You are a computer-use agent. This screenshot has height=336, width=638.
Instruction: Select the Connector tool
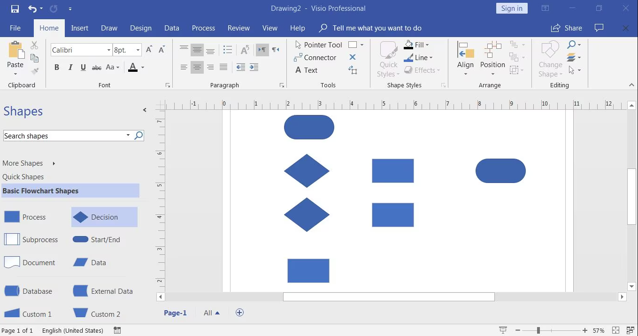point(315,58)
